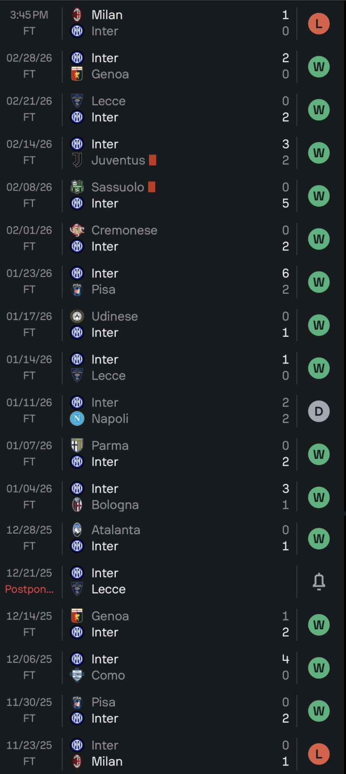Click the red L badge for the 11/23/25 match
This screenshot has width=346, height=774.
click(x=319, y=754)
